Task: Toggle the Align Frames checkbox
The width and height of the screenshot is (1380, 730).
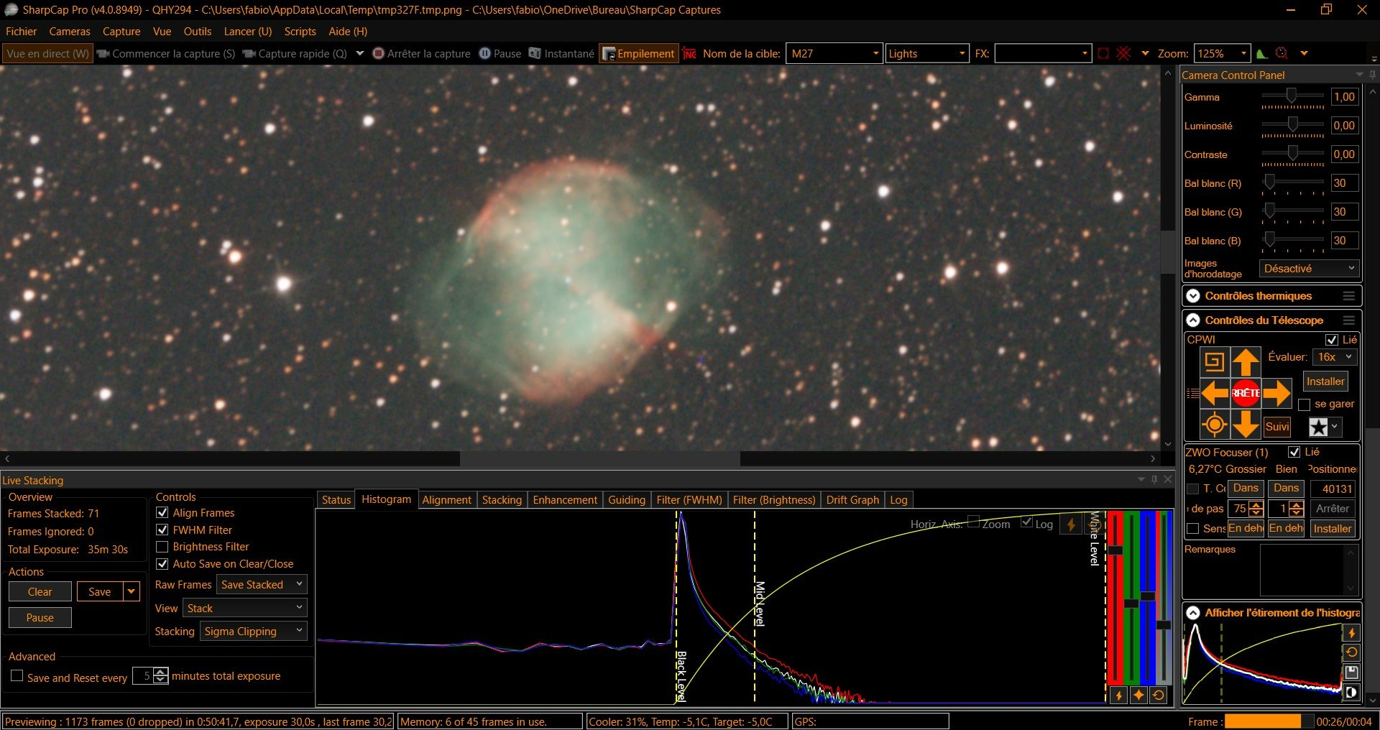Action: (x=162, y=513)
